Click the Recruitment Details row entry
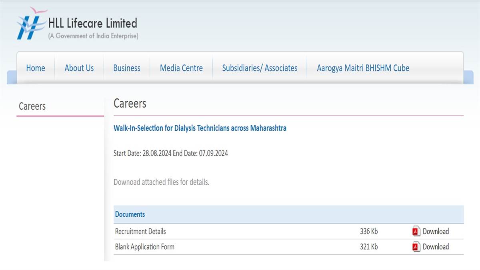 click(x=140, y=231)
